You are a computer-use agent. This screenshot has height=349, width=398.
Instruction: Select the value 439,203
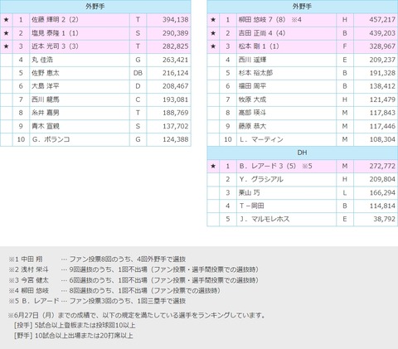coord(382,33)
